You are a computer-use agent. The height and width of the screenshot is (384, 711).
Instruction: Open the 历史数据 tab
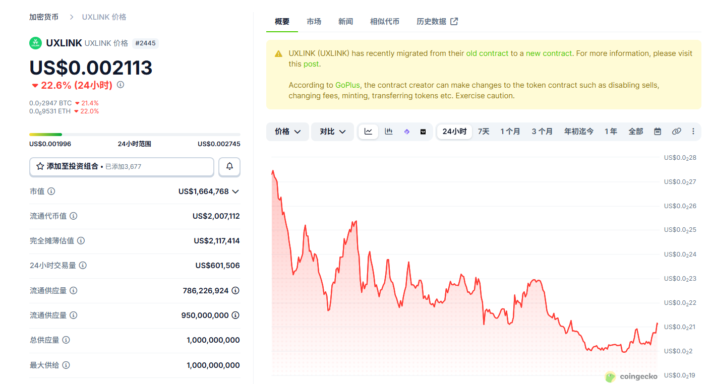pos(437,22)
